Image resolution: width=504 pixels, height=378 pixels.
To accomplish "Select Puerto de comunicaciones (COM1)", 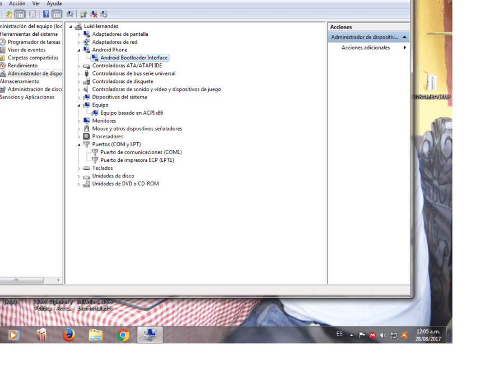I will 141,152.
